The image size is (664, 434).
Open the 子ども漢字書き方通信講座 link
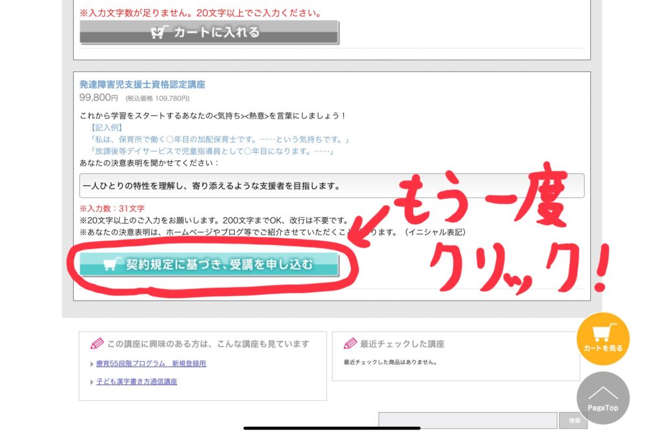[136, 382]
